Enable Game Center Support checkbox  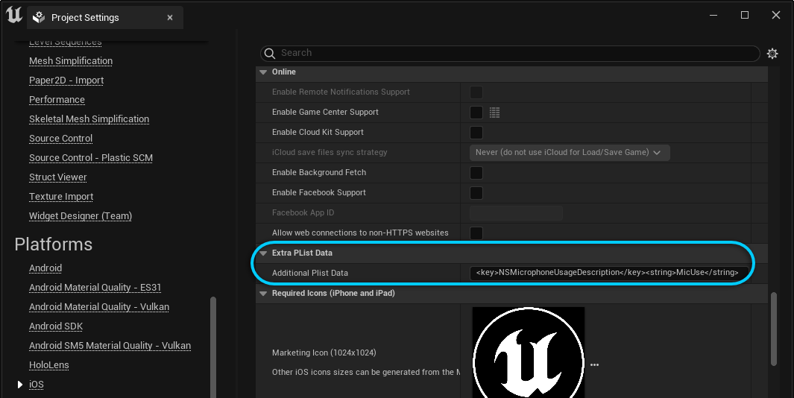coord(476,113)
